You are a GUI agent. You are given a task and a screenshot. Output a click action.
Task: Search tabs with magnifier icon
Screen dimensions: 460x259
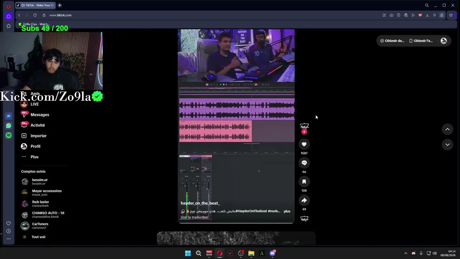[x=427, y=5]
